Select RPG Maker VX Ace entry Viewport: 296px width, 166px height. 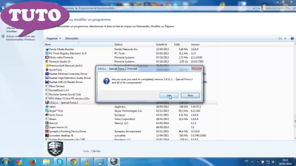coord(69,98)
